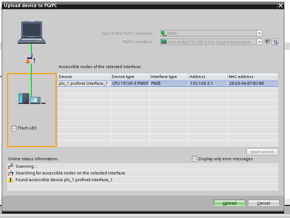Click the Upload button
290x218 pixels.
(x=230, y=203)
